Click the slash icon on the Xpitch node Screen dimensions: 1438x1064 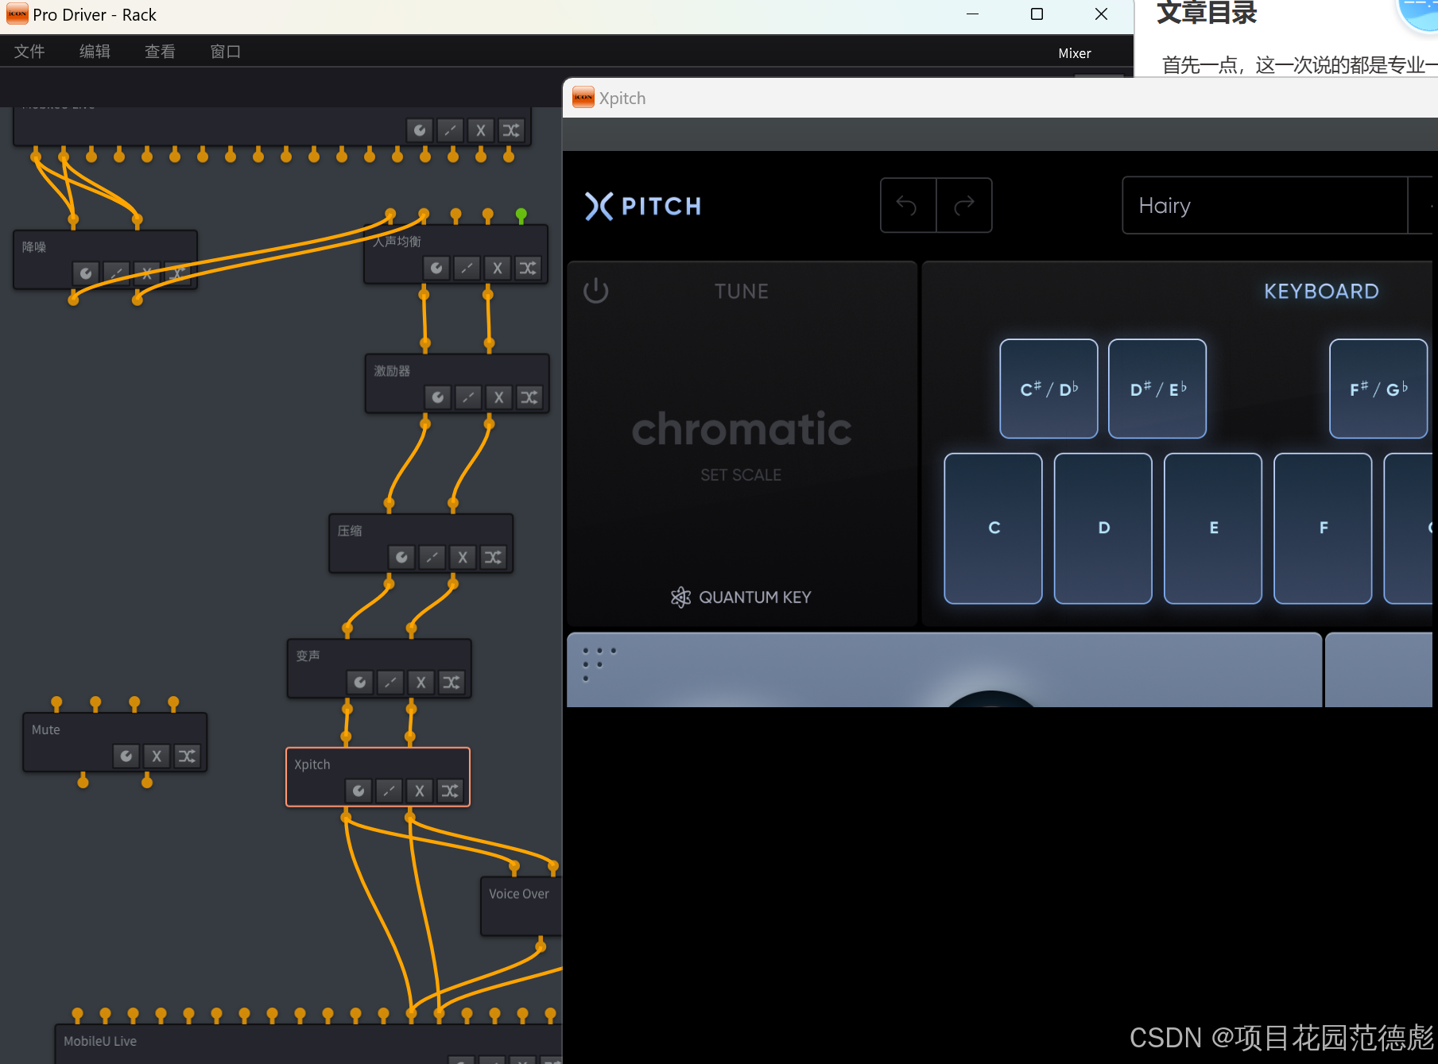point(389,791)
